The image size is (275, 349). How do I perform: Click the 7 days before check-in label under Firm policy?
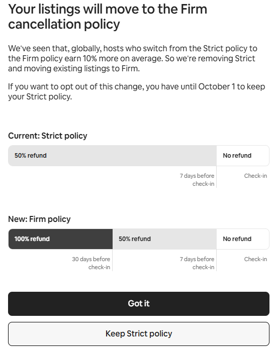[197, 263]
